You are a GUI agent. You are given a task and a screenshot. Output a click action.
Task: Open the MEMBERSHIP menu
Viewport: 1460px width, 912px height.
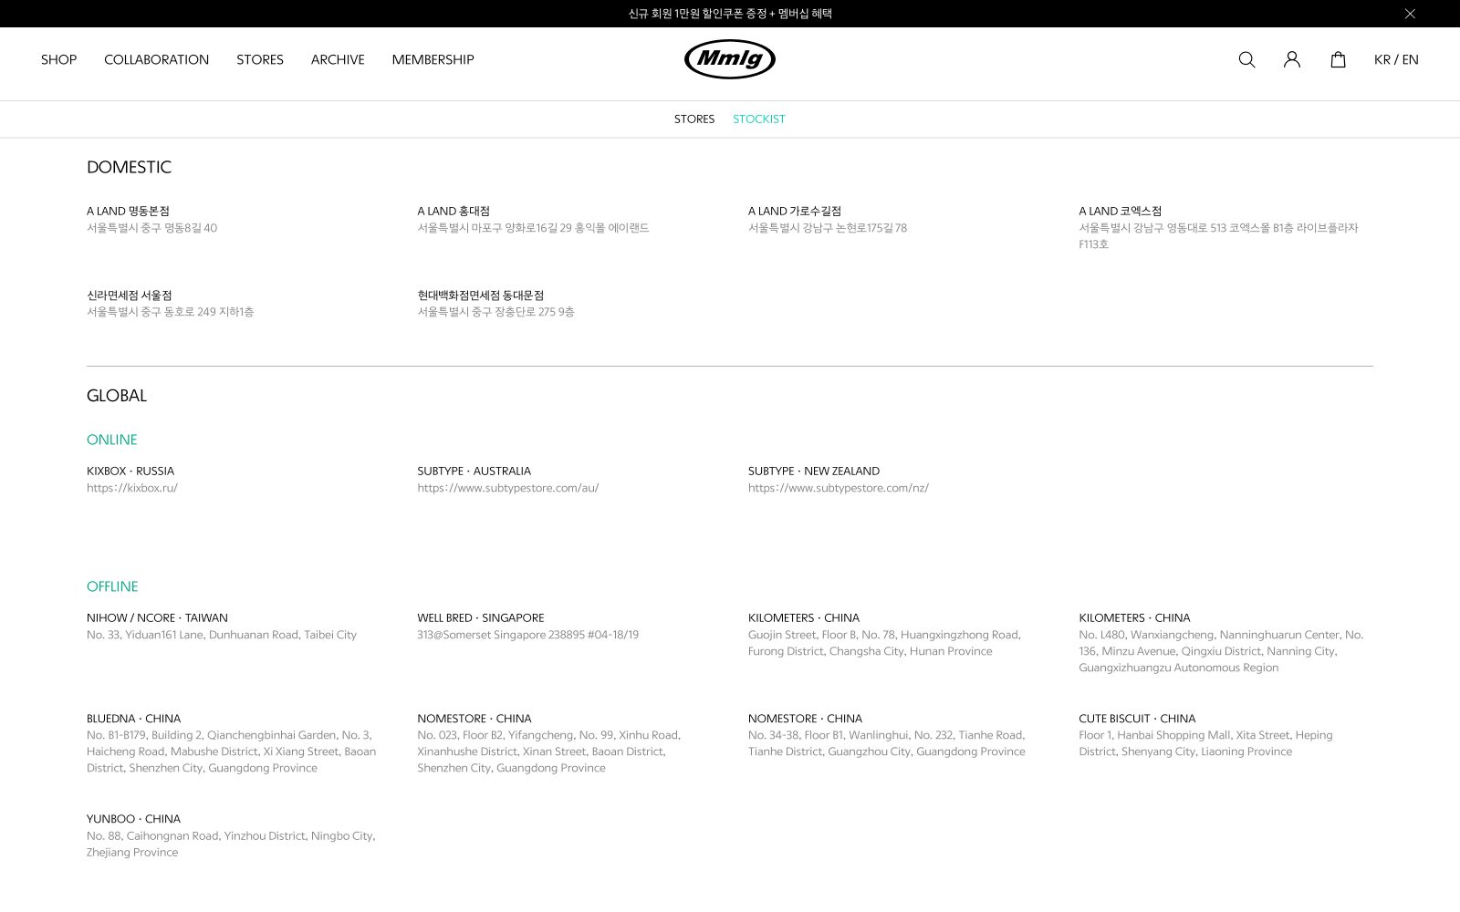click(x=433, y=59)
